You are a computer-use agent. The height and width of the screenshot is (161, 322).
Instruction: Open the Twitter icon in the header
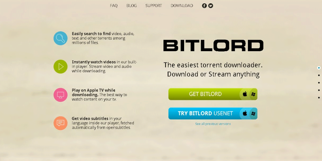coord(211,6)
